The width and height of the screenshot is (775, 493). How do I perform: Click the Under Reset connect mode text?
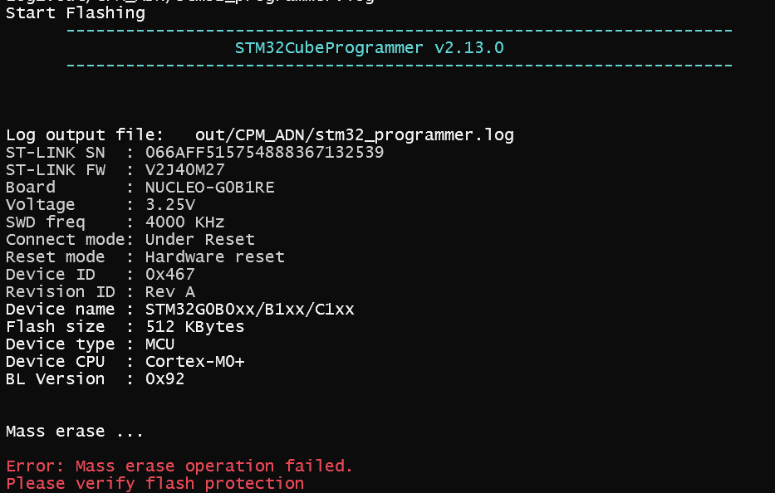[x=199, y=240]
